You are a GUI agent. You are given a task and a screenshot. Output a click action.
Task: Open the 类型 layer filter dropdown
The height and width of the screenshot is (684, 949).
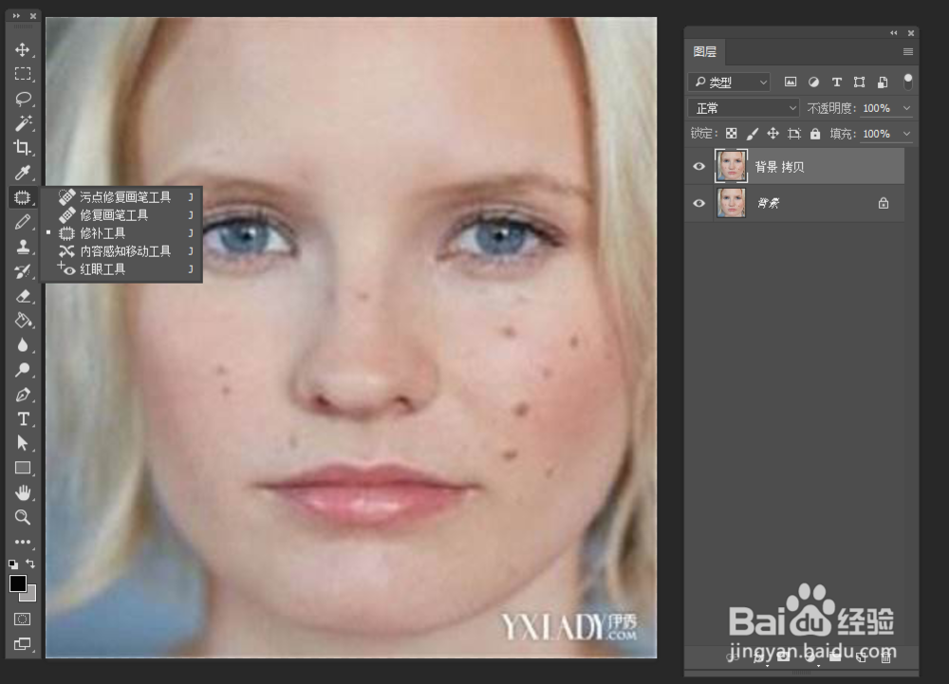tap(729, 82)
